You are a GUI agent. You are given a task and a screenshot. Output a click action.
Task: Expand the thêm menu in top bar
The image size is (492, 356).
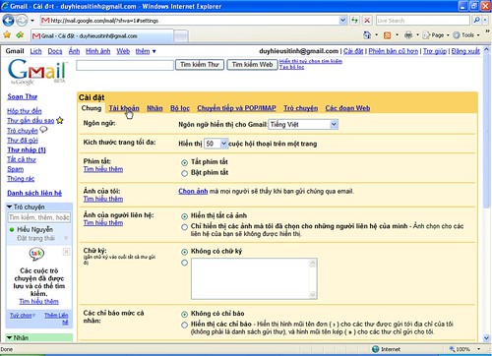(146, 51)
